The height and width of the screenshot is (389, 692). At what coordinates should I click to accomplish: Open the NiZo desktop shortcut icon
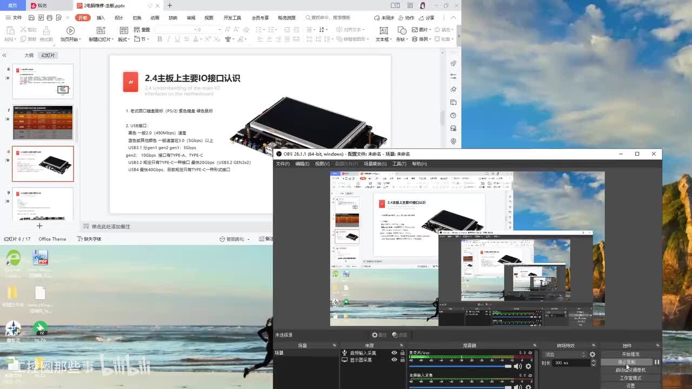40,328
